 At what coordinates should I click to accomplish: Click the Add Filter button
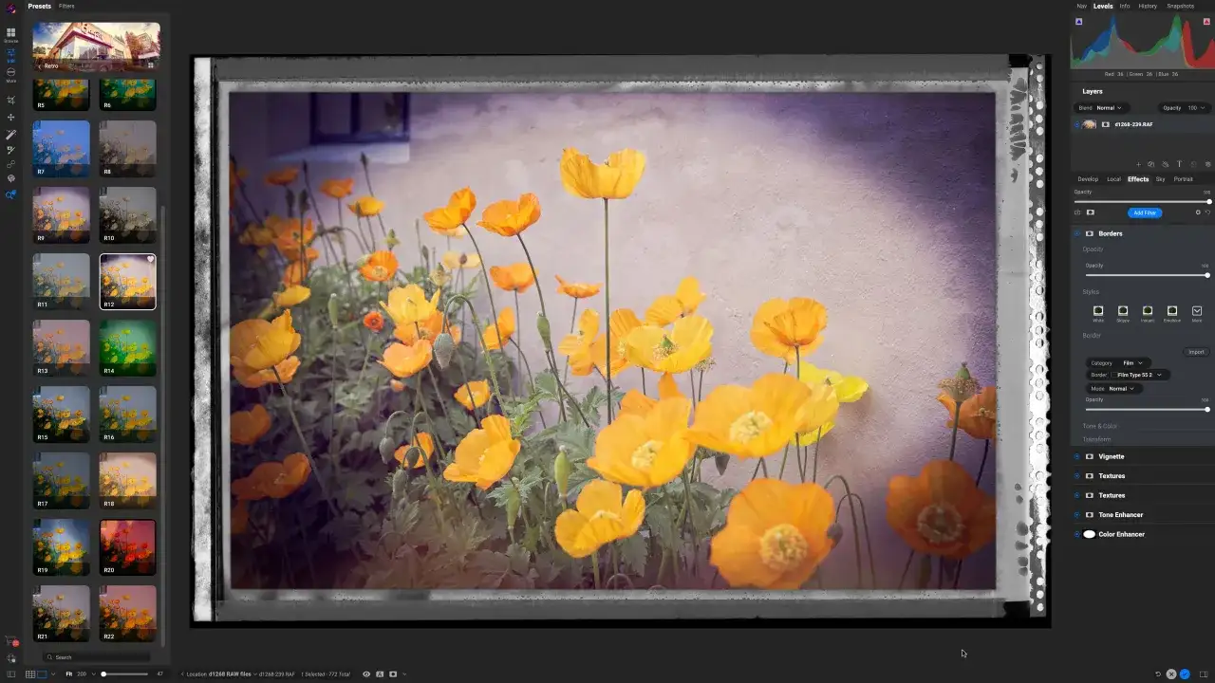click(x=1145, y=212)
